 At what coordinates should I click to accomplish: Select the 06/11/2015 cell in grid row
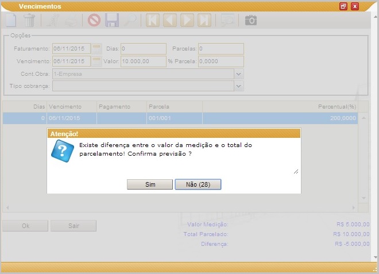(x=72, y=118)
